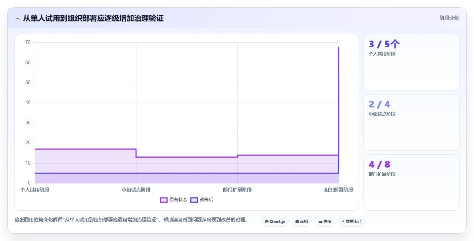Screen dimensions: 474x241
Task: Open the 3 / 5个 个人试用阶段 card
Action: (412, 62)
